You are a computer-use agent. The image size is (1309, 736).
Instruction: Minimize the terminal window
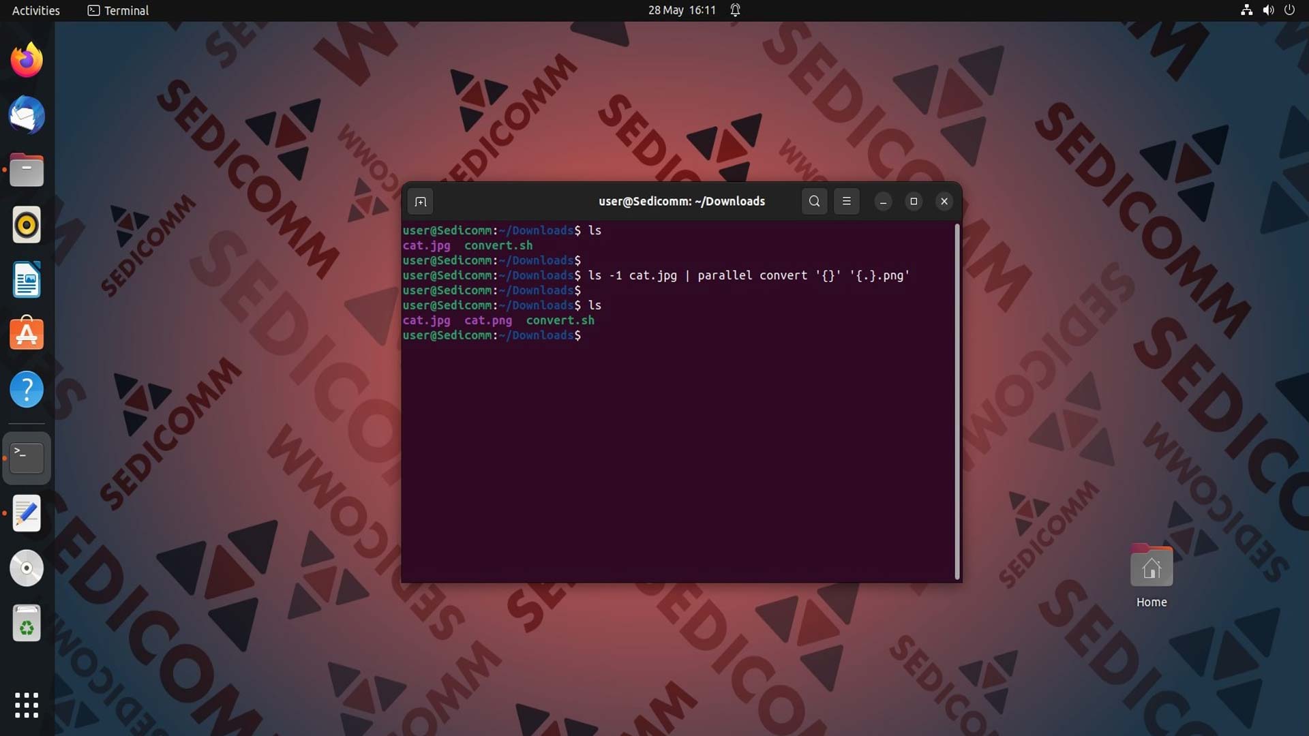coord(883,201)
